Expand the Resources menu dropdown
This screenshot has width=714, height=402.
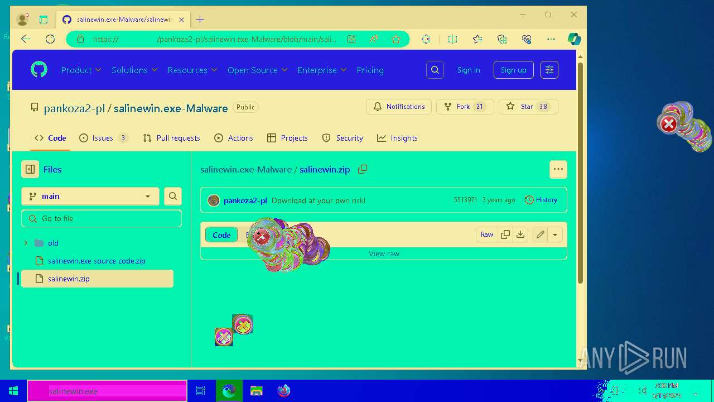192,70
